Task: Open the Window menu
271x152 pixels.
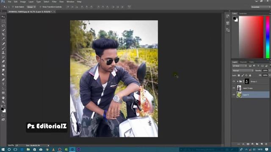Action: (70, 2)
